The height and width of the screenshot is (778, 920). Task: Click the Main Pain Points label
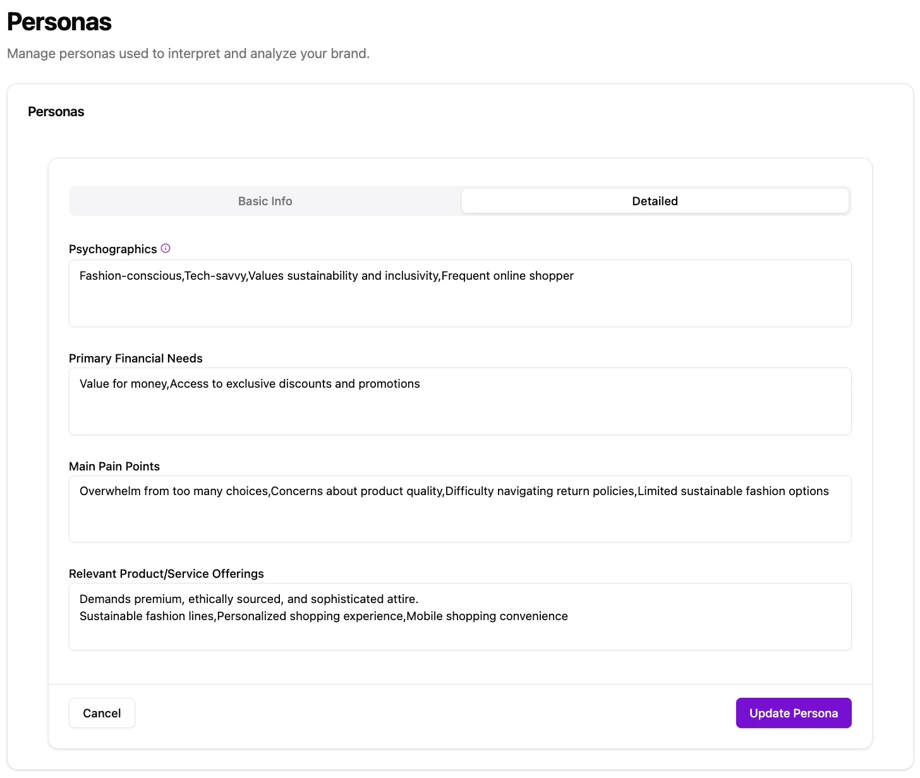coord(114,466)
